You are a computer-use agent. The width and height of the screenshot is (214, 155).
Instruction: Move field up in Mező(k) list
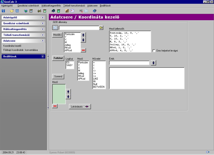click(83, 35)
